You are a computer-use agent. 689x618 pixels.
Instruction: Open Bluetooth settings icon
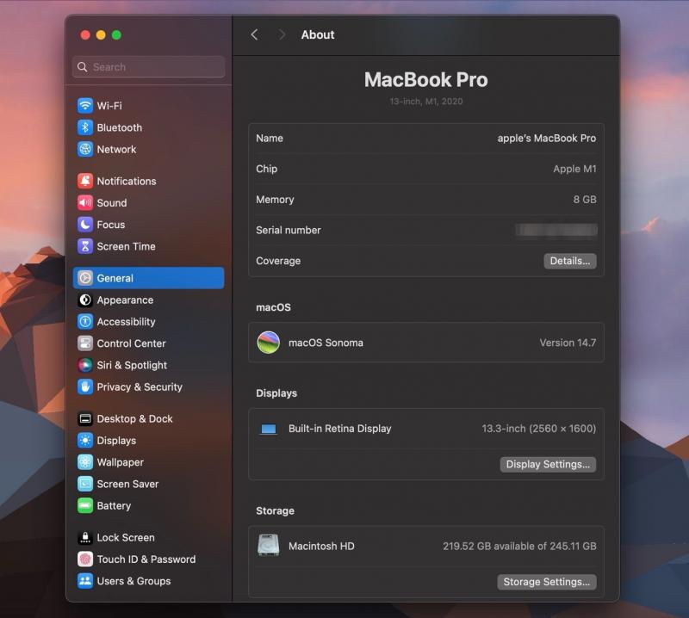click(85, 127)
